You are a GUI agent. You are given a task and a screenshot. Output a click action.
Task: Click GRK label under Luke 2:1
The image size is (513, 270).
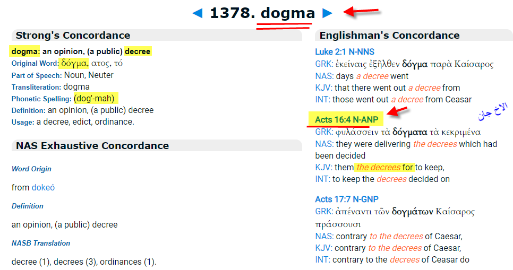[x=323, y=64]
